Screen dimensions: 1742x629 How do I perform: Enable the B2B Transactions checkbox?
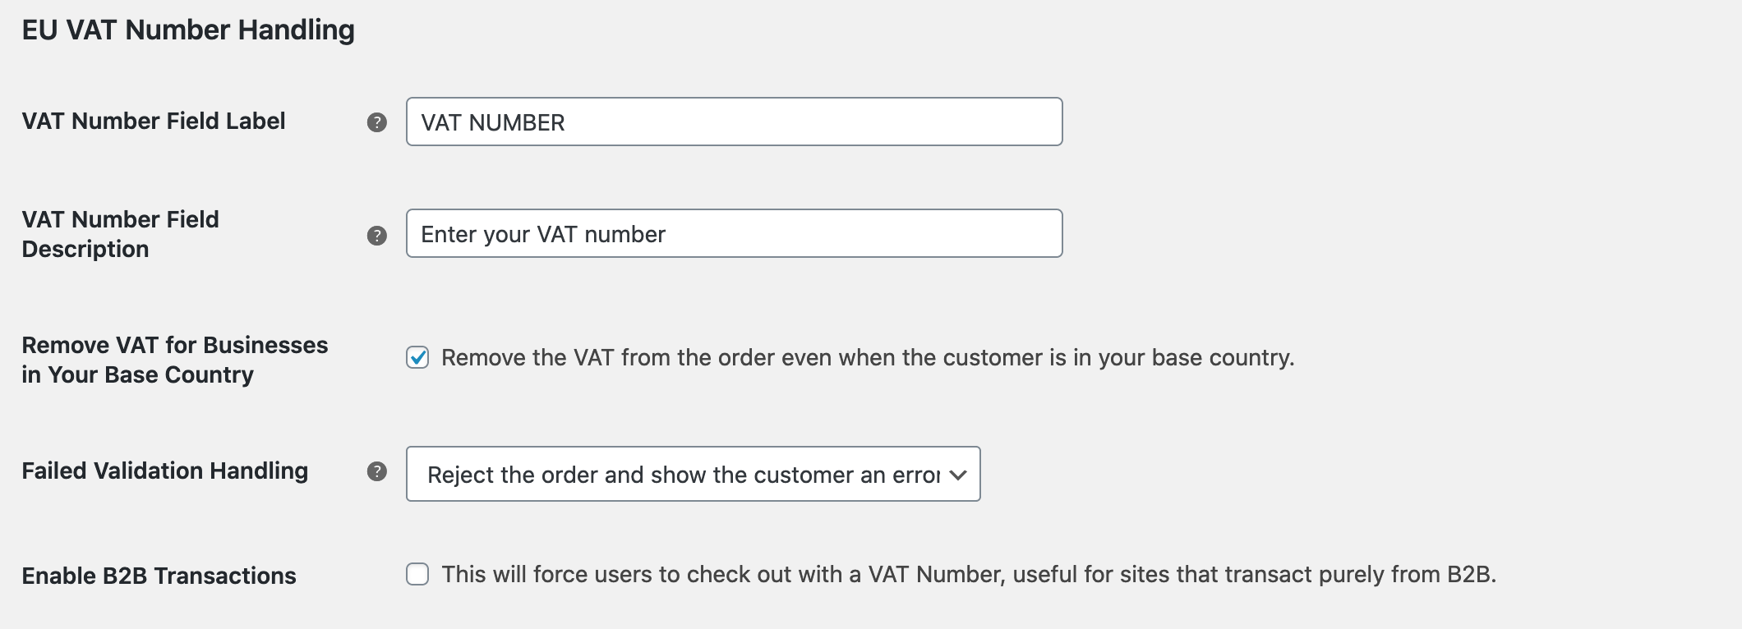(x=417, y=574)
